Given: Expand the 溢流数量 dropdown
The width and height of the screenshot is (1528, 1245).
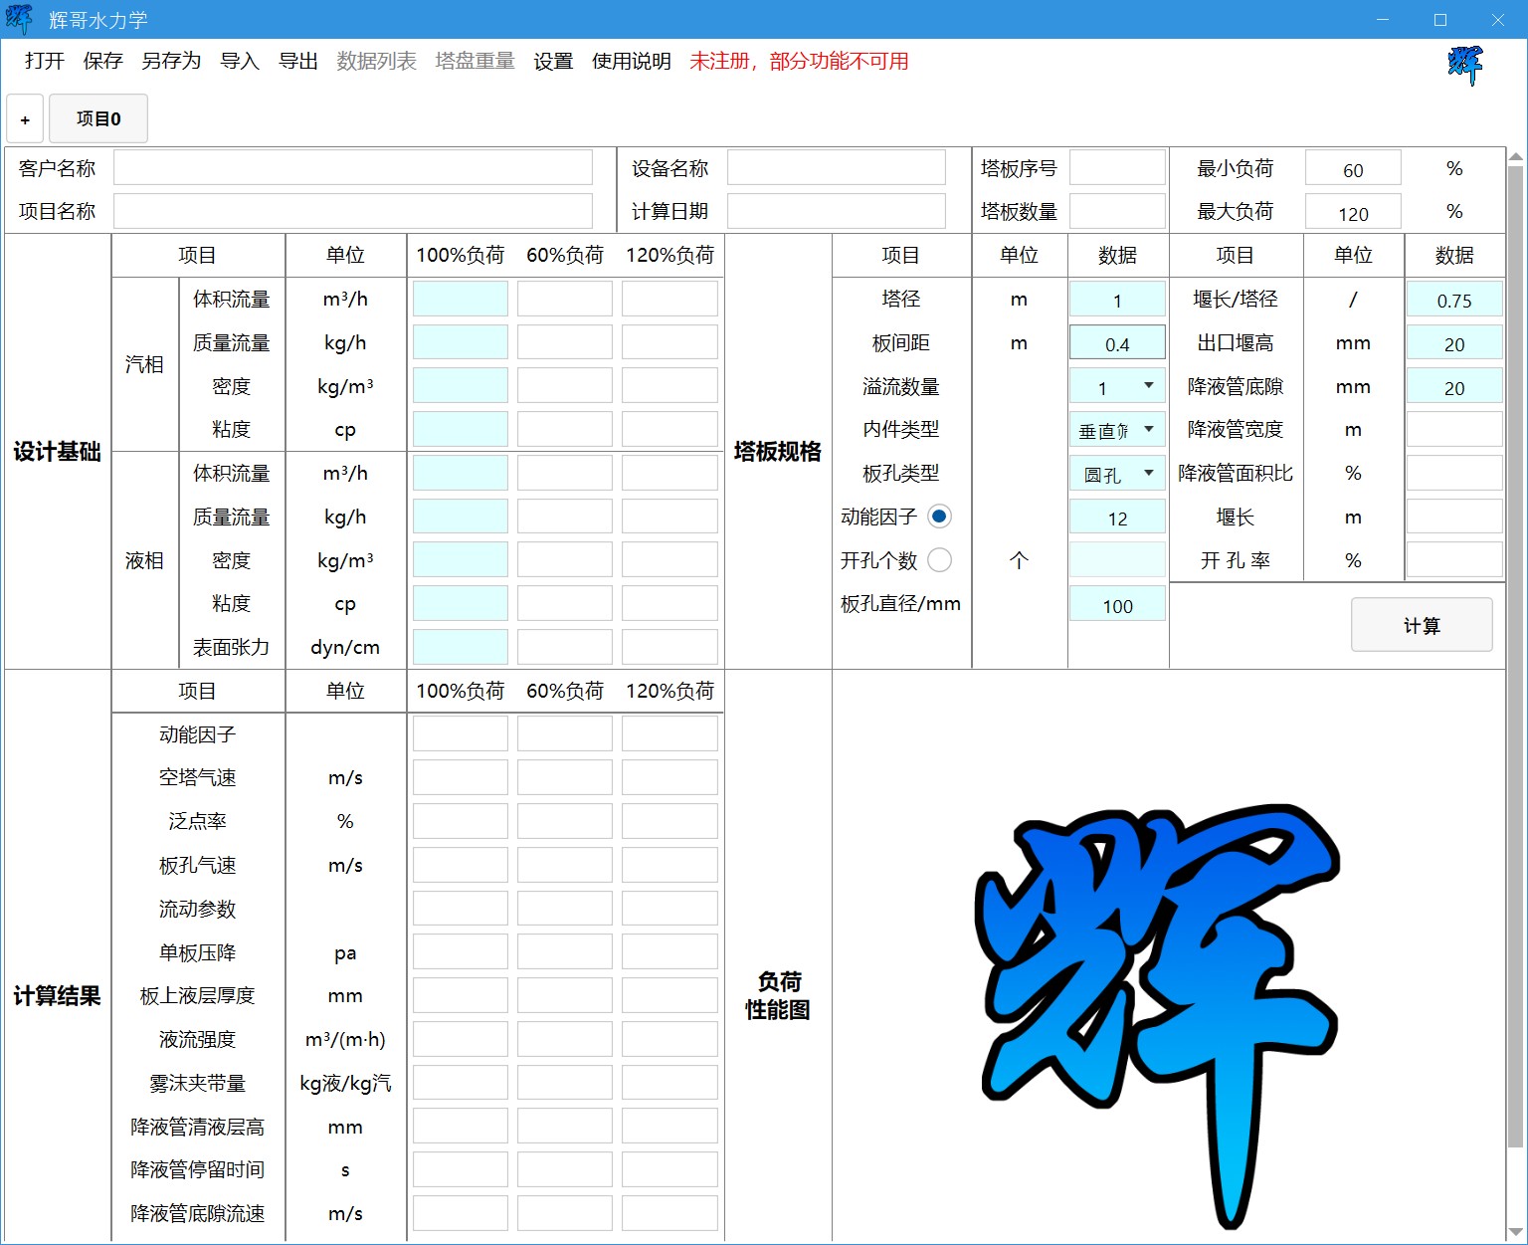Looking at the screenshot, I should (x=1148, y=386).
